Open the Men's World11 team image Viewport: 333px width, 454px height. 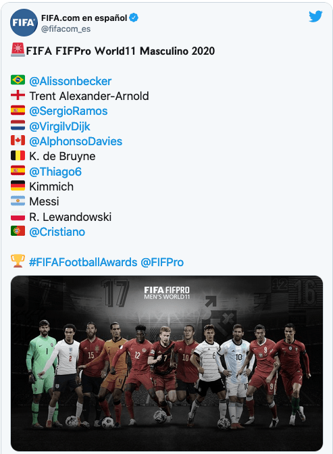coord(167,363)
